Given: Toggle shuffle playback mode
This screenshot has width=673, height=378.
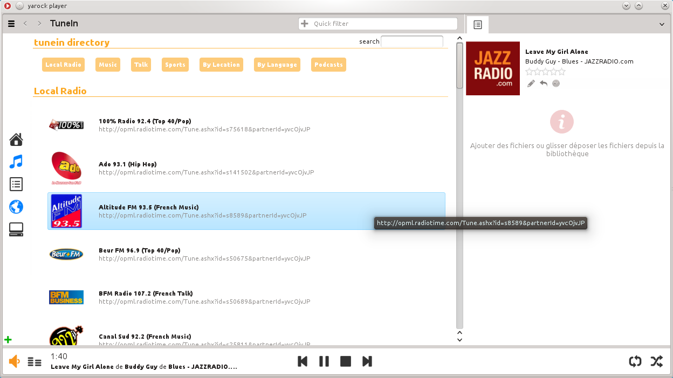Looking at the screenshot, I should [x=656, y=361].
